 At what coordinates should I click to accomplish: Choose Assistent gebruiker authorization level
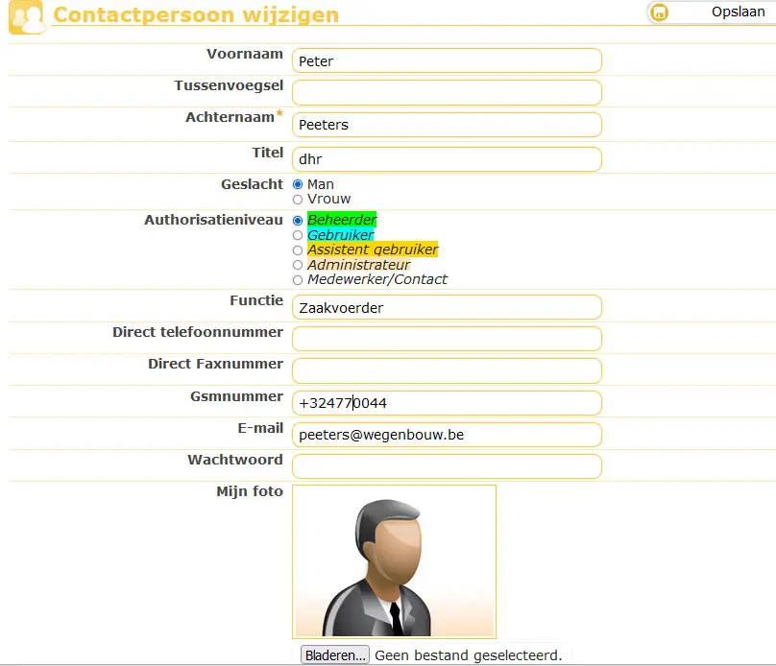(298, 250)
